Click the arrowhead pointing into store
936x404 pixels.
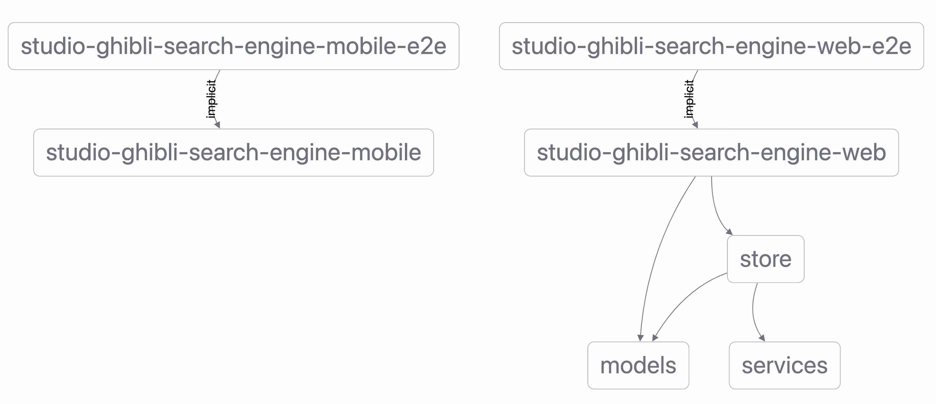point(729,231)
